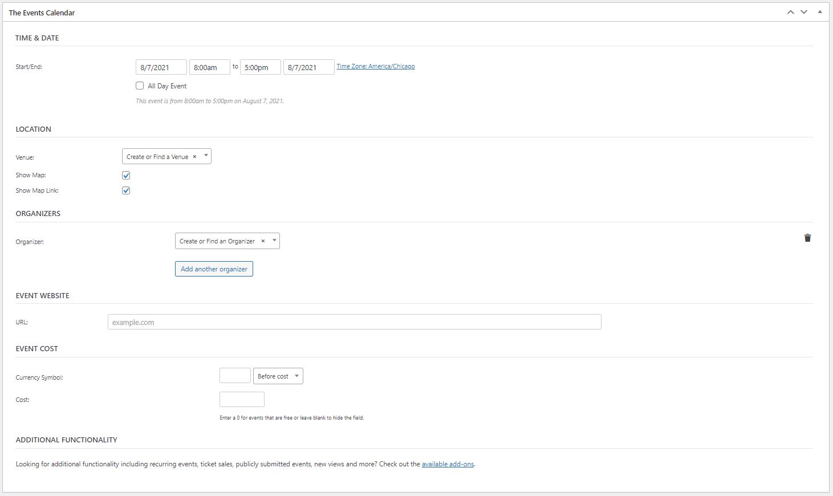Click the All Day Event label
This screenshot has width=833, height=496.
pos(167,86)
